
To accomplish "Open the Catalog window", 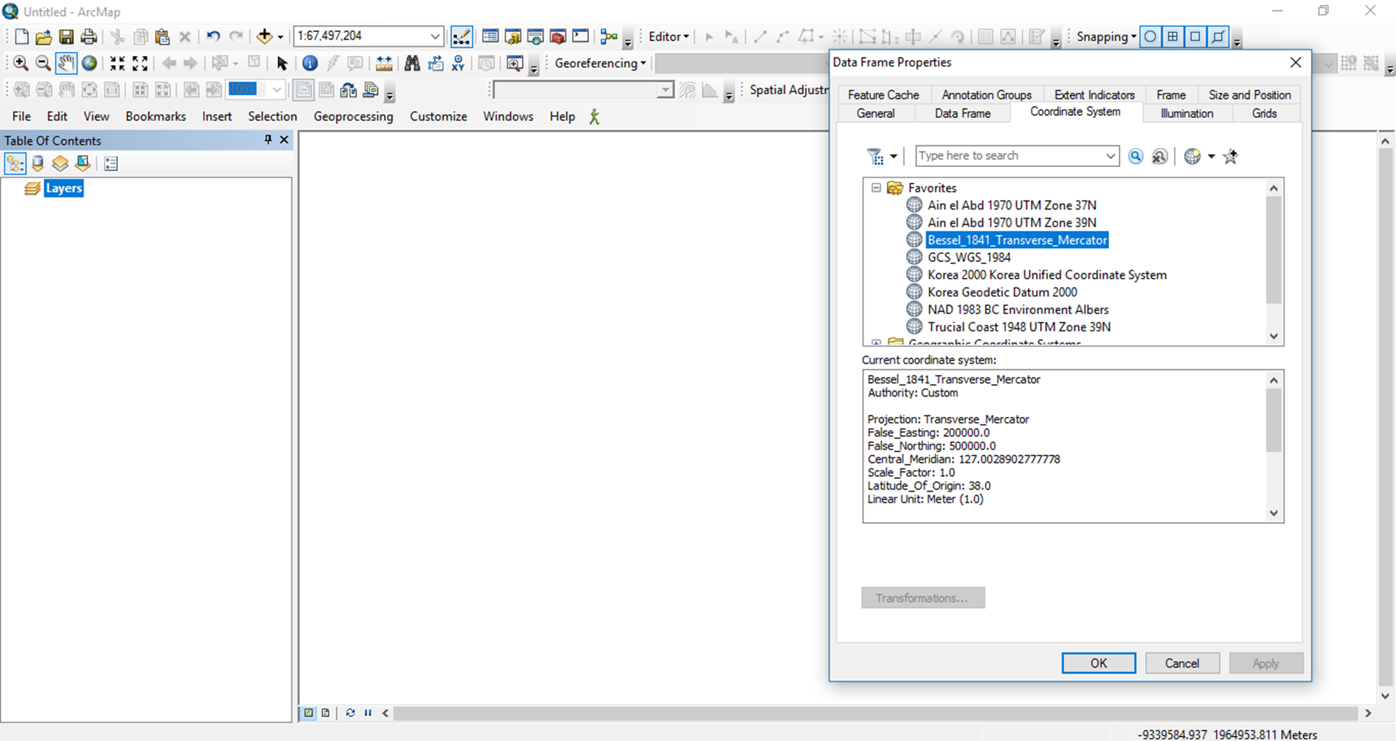I will 513,36.
